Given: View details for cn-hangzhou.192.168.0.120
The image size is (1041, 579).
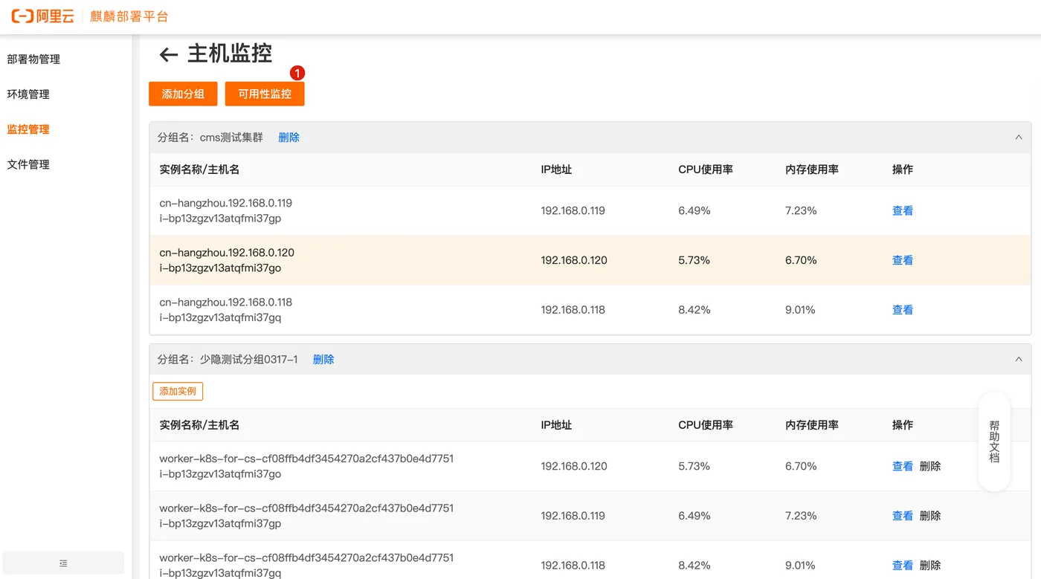Looking at the screenshot, I should (x=903, y=260).
